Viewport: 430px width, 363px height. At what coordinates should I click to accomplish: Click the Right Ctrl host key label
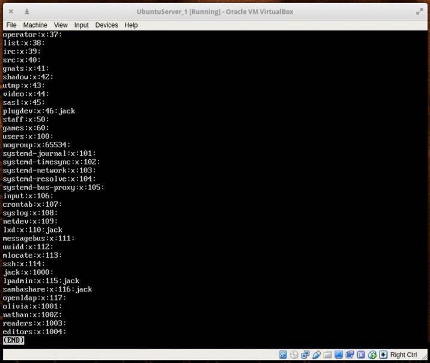[x=404, y=355]
